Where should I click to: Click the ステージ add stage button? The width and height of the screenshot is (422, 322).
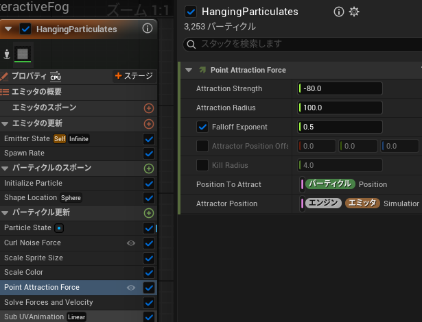134,76
